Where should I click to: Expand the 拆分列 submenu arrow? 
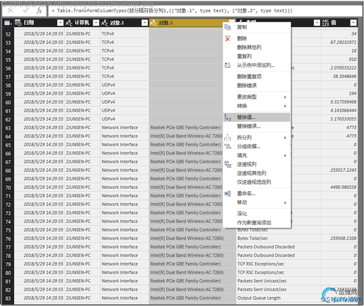click(x=285, y=138)
